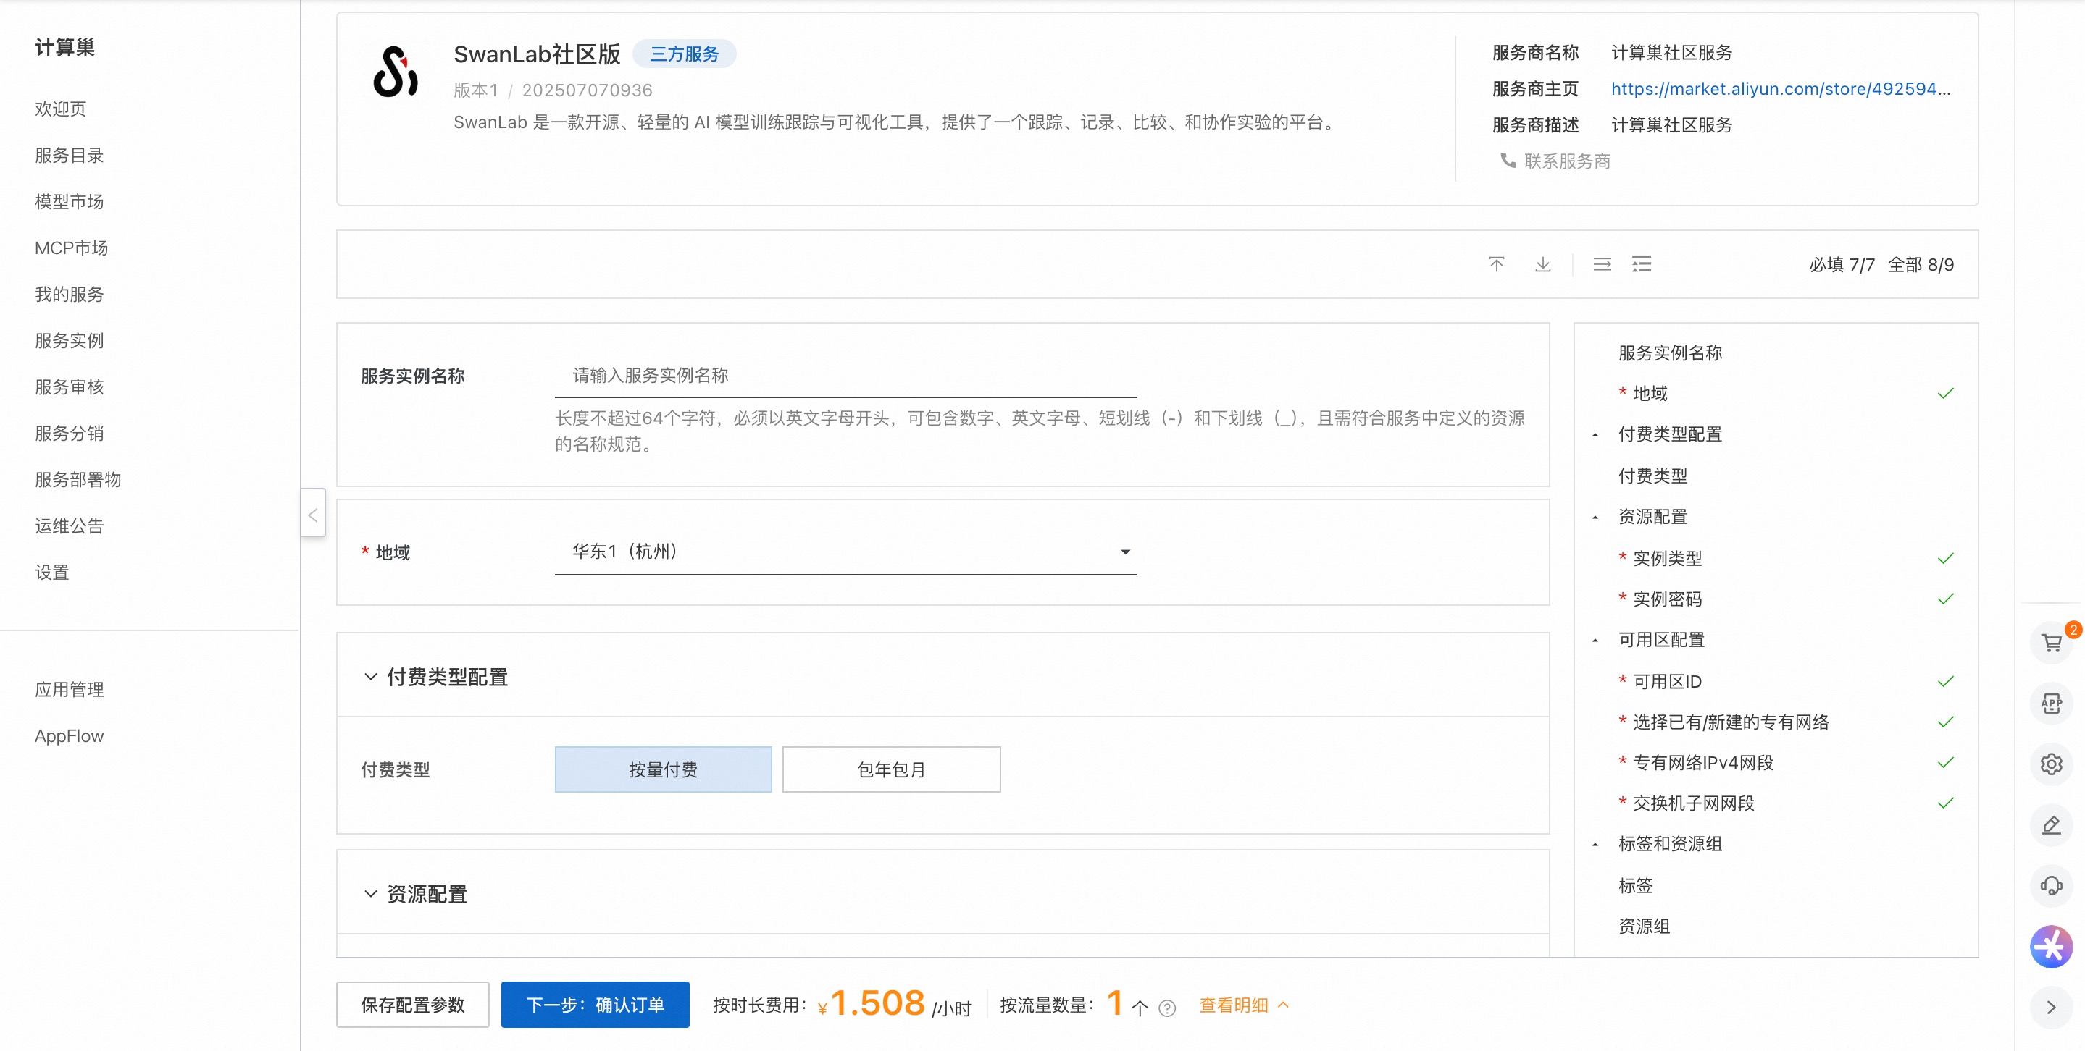Jump to 选择已有/新建的专有网络 in outline
Viewport: 2085px width, 1051px height.
tap(1731, 722)
